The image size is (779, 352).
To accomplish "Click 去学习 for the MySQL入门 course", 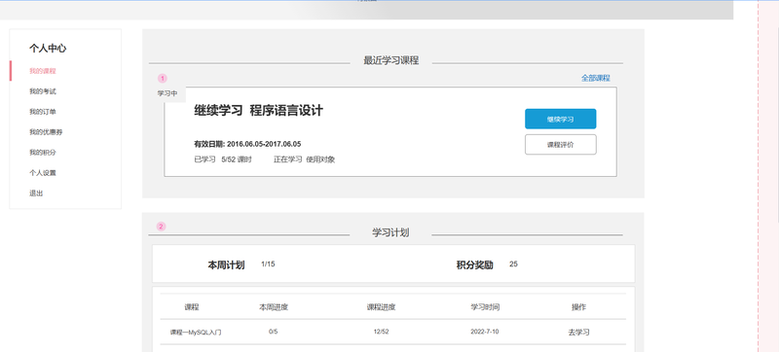I will tap(578, 333).
